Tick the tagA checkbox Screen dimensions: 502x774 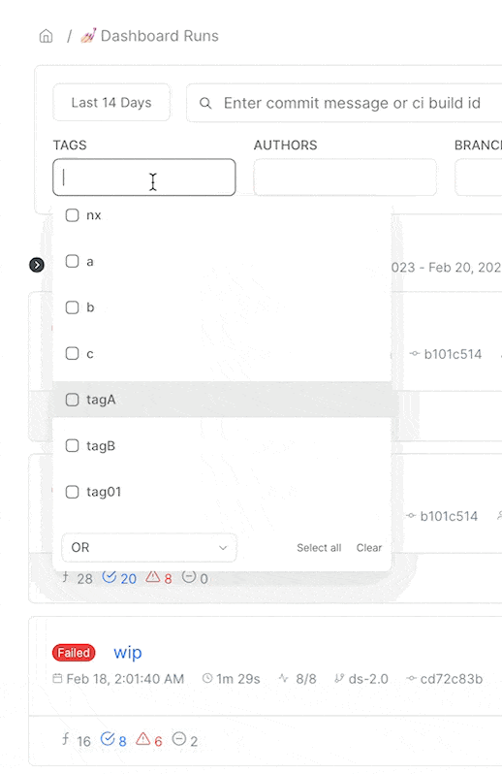[73, 400]
